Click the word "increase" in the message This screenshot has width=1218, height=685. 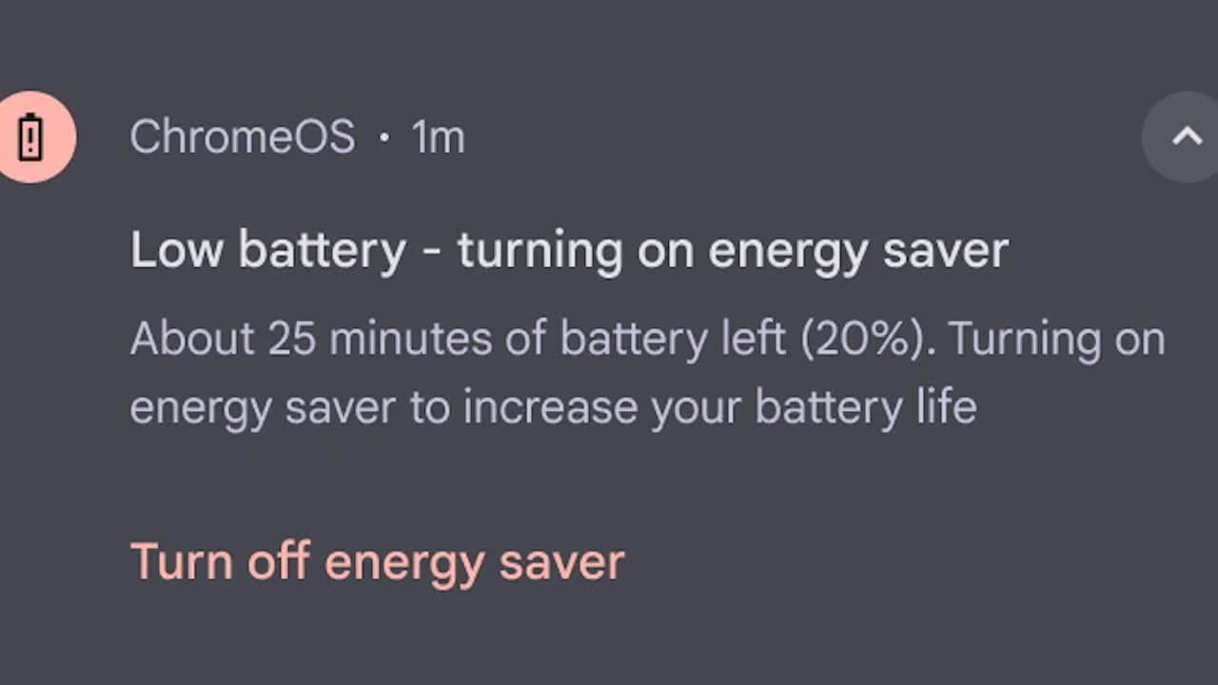pos(551,408)
